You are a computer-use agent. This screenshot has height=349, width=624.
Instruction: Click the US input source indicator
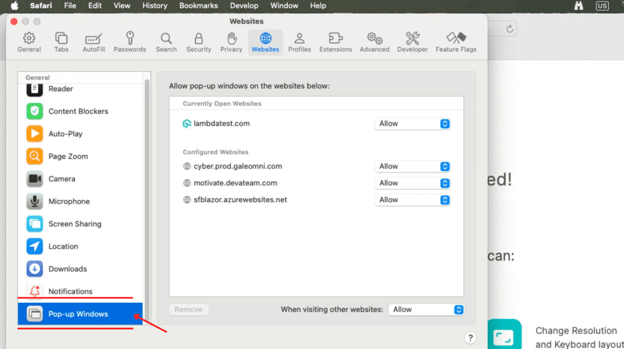coord(602,6)
